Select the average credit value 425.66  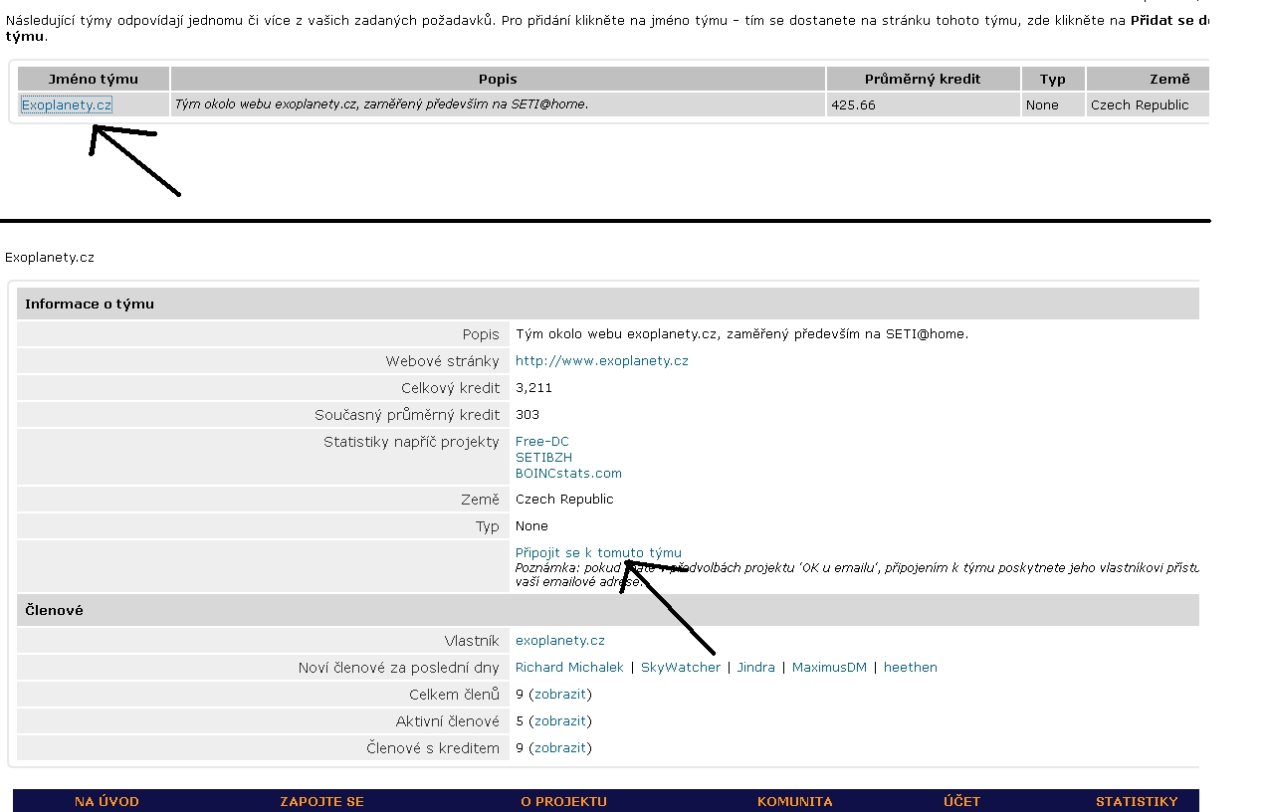[x=853, y=104]
